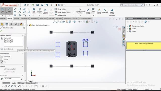Expand the Decals tree node

128,31
